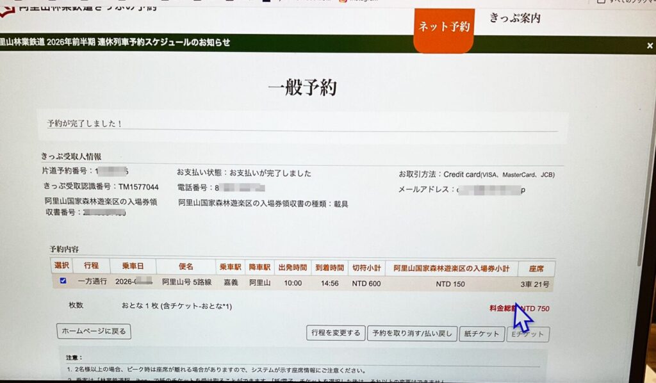Click 予約を取り消す/払い戻し to cancel or refund
The width and height of the screenshot is (656, 383).
[x=412, y=334]
